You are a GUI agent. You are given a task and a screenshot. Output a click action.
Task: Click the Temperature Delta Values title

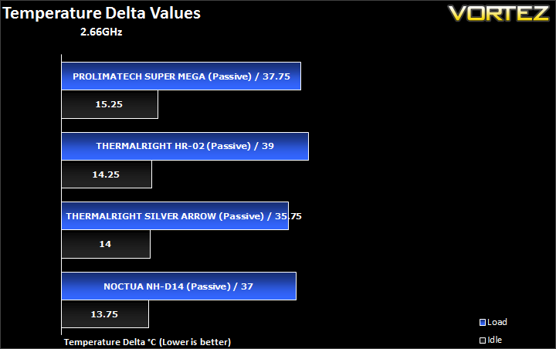point(101,13)
